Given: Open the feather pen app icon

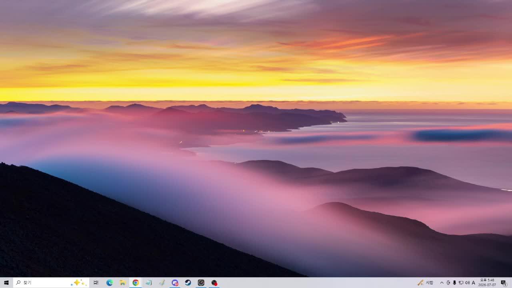Looking at the screenshot, I should point(162,282).
